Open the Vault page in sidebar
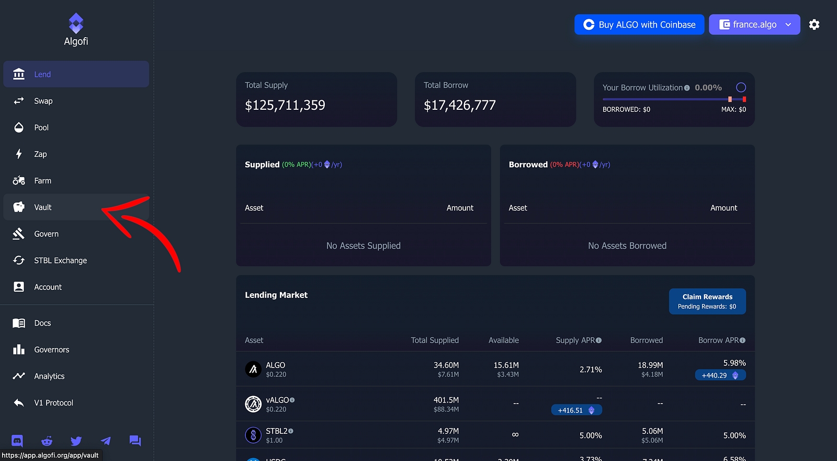 coord(43,208)
